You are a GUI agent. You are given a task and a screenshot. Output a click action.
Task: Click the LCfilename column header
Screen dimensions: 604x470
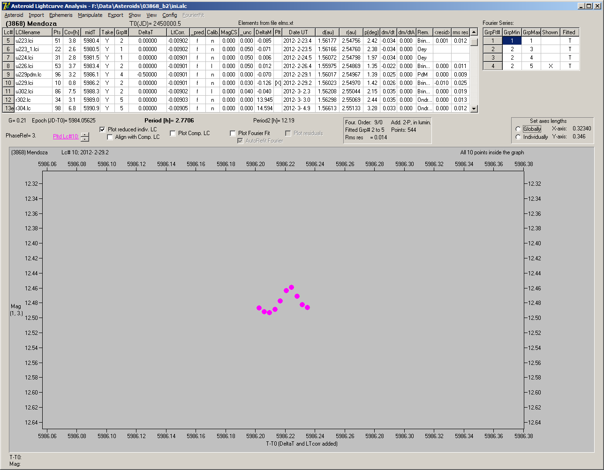click(x=33, y=32)
